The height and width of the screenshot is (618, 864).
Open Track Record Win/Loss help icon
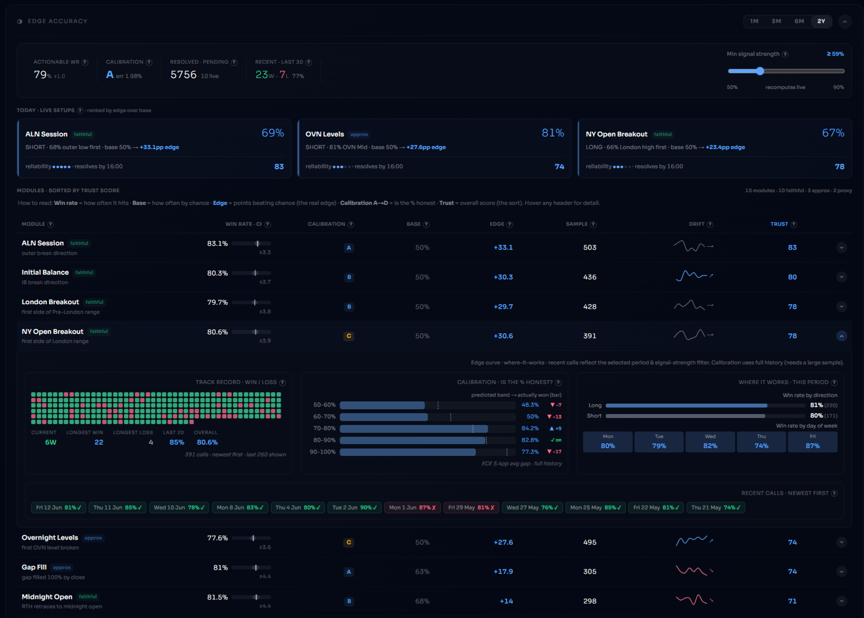tap(282, 383)
